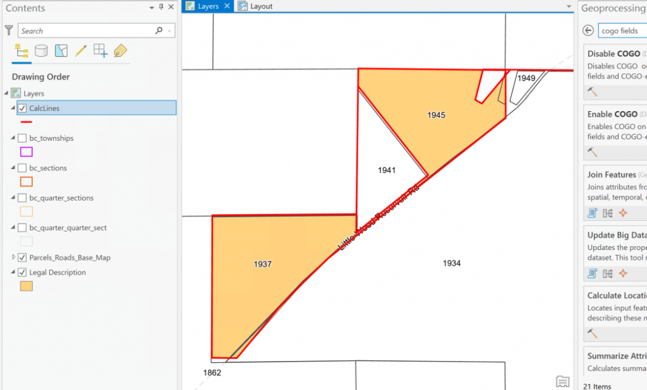
Task: Open the Enable COGO tool
Action: pos(612,114)
